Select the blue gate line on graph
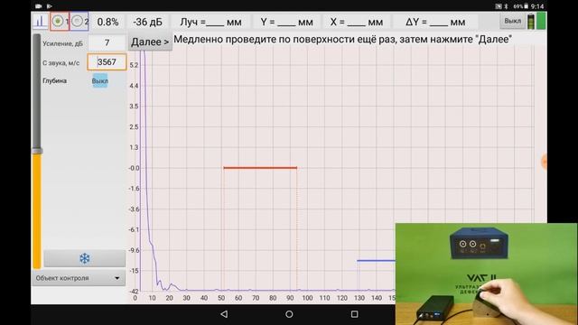This screenshot has width=578, height=325. [x=376, y=261]
